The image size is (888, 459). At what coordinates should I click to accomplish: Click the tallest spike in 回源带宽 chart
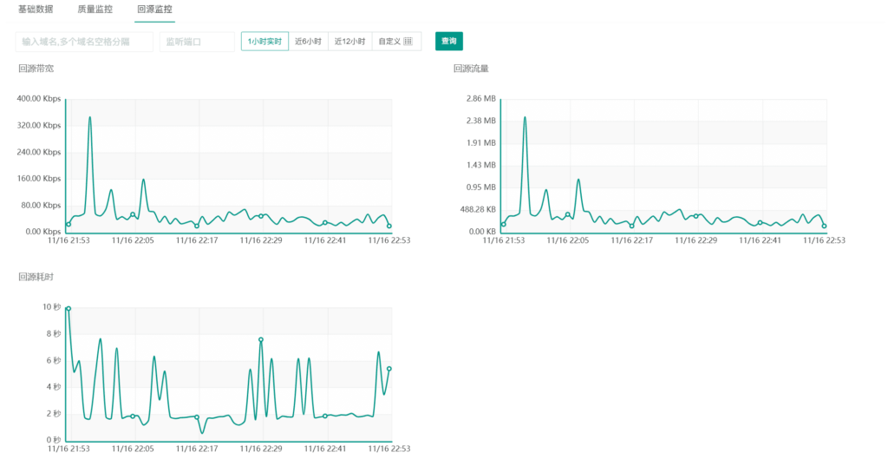89,117
